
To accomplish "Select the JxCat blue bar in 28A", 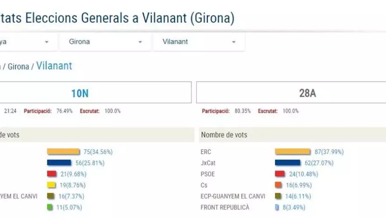I will (288, 163).
